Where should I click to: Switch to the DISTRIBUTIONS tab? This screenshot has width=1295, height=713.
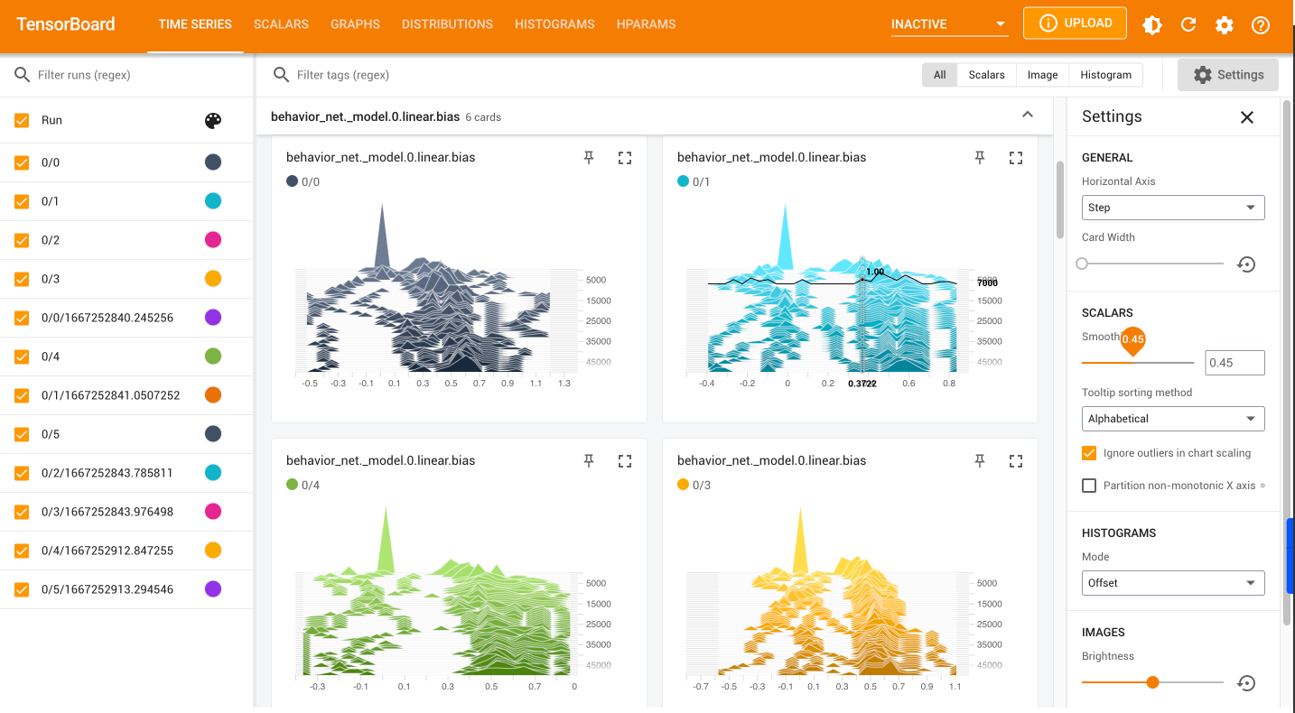pyautogui.click(x=447, y=24)
